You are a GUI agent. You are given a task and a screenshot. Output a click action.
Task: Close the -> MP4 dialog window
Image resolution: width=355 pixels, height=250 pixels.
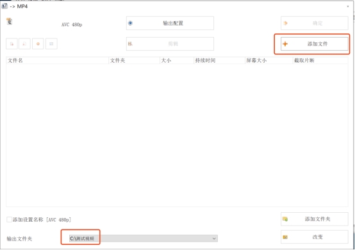pos(348,6)
